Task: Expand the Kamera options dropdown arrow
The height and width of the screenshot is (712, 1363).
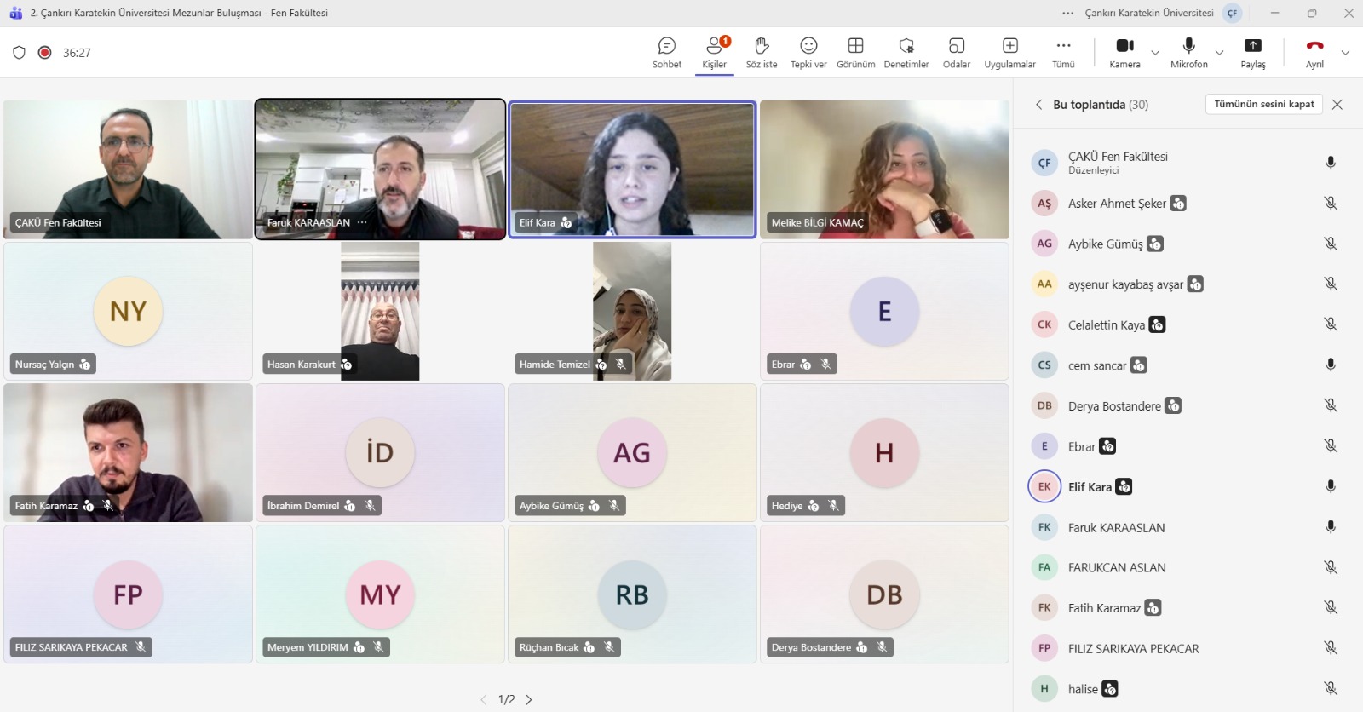Action: [1155, 53]
